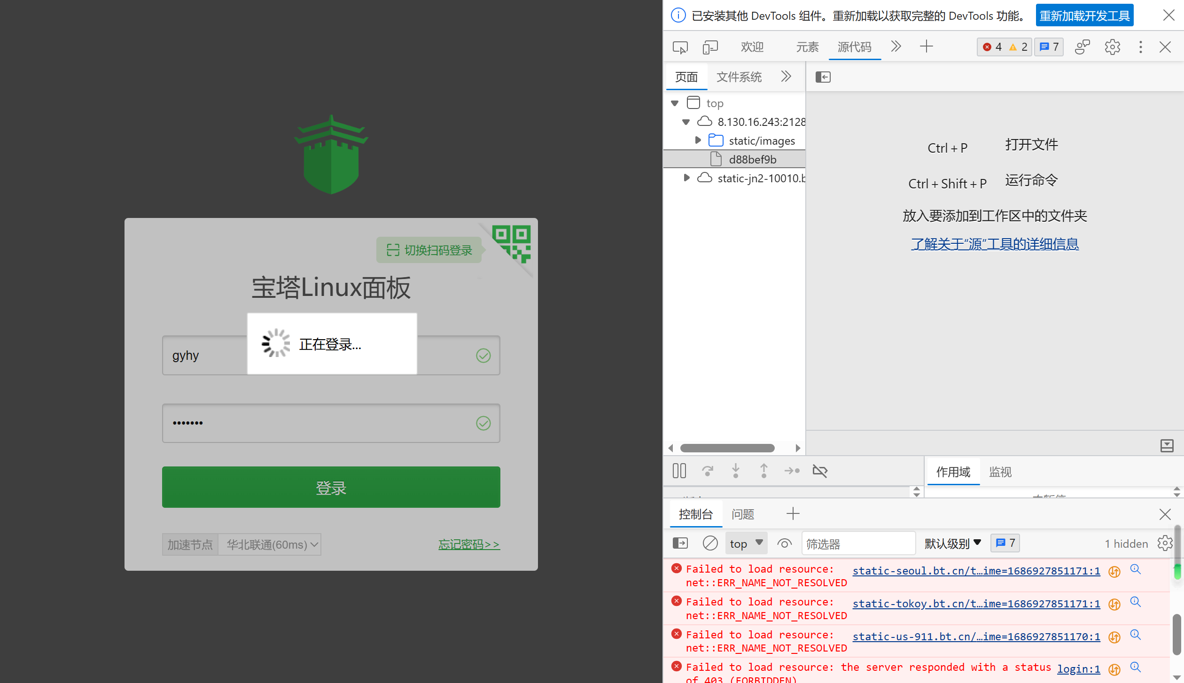Toggle device emulation icon

(x=710, y=47)
